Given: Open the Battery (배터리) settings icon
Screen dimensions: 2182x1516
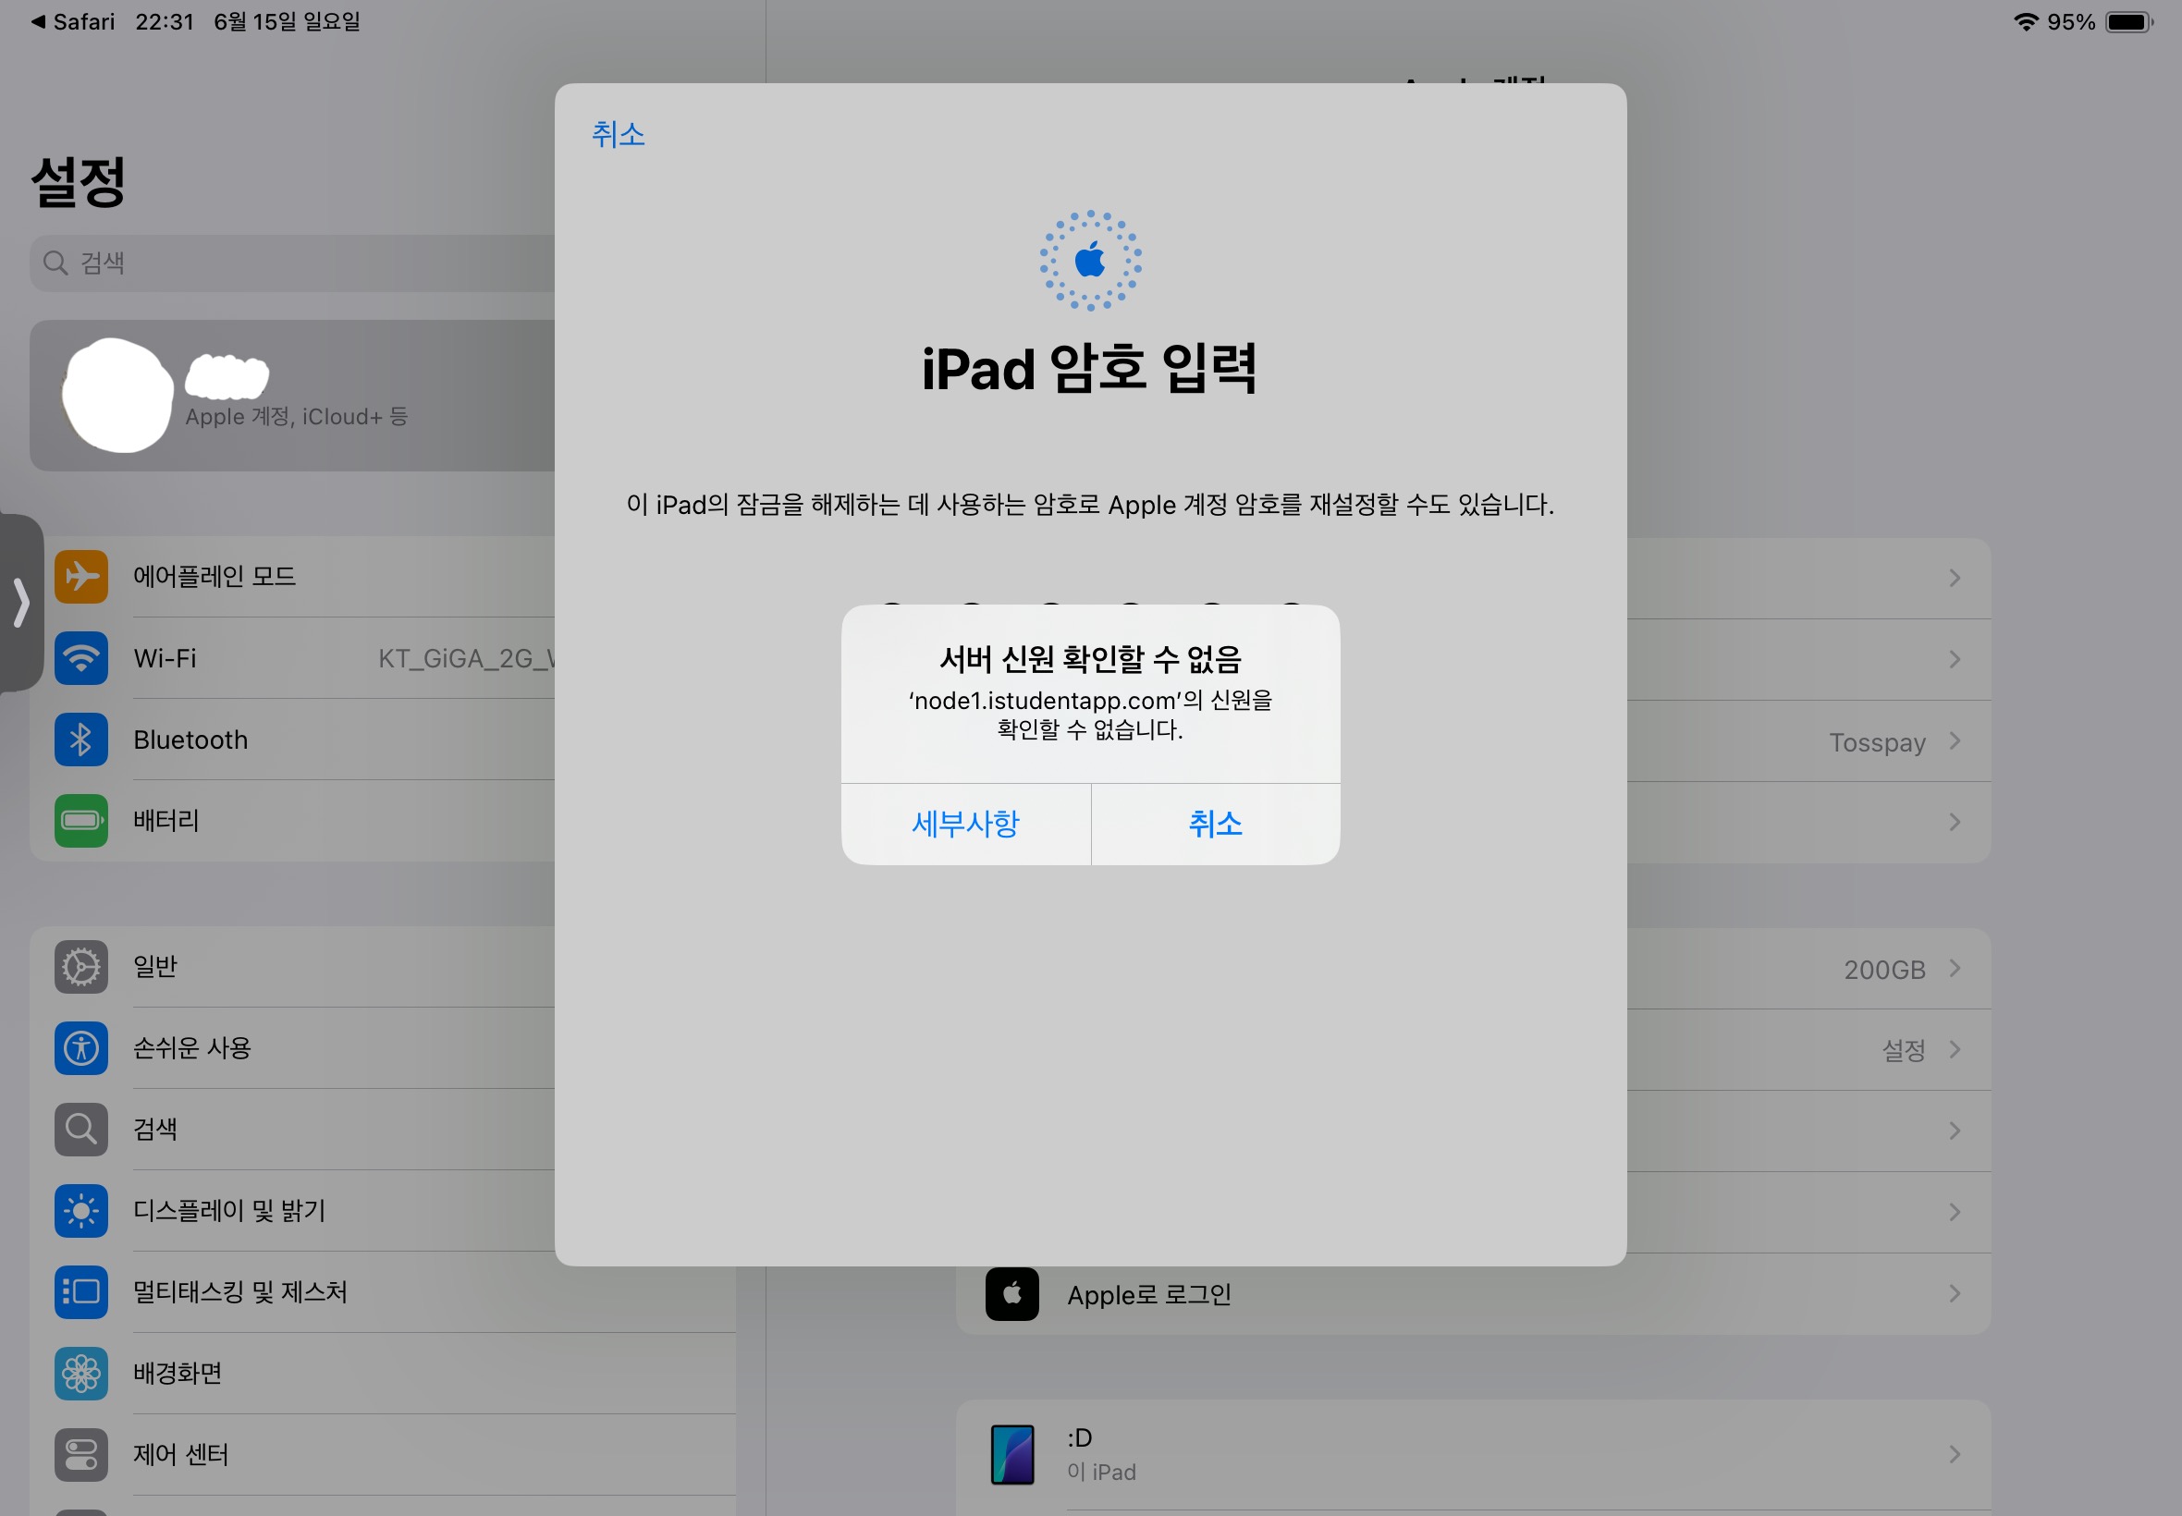Looking at the screenshot, I should 80,821.
